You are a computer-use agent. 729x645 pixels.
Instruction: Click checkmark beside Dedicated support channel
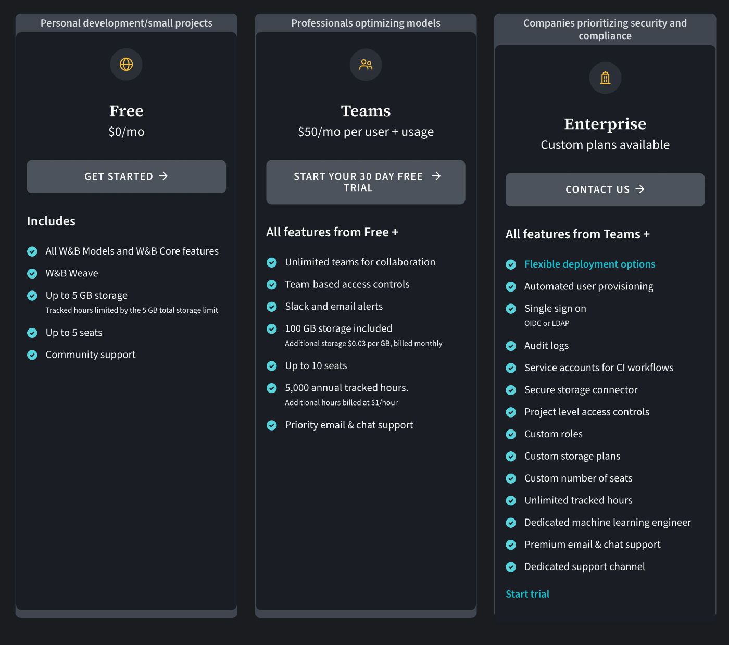coord(511,567)
